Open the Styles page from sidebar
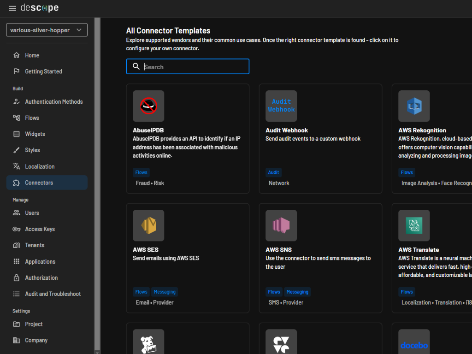 (32, 150)
